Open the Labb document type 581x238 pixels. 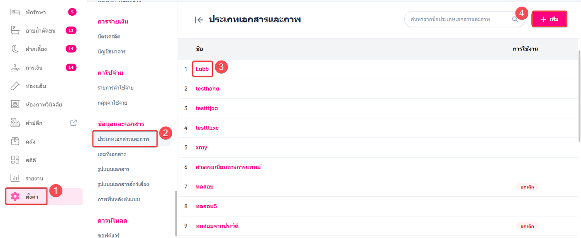[202, 69]
